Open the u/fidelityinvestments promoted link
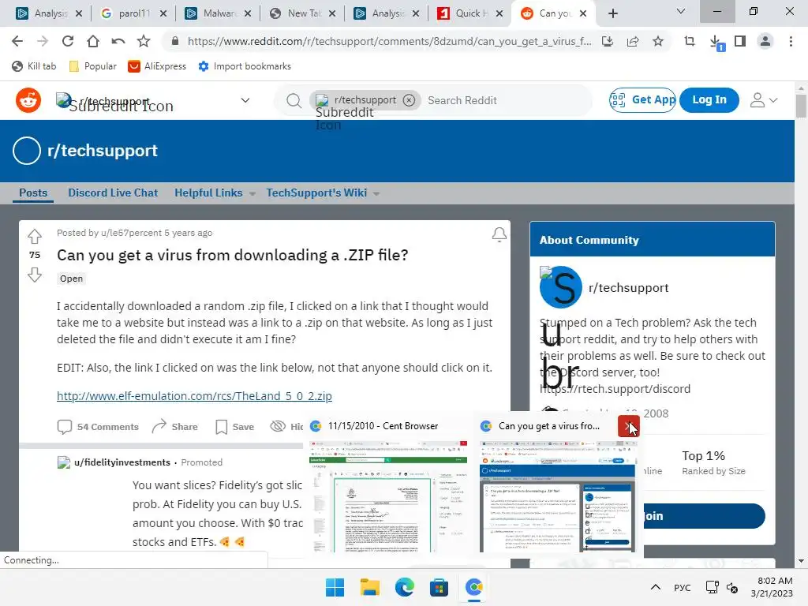The width and height of the screenshot is (808, 606). [x=122, y=462]
